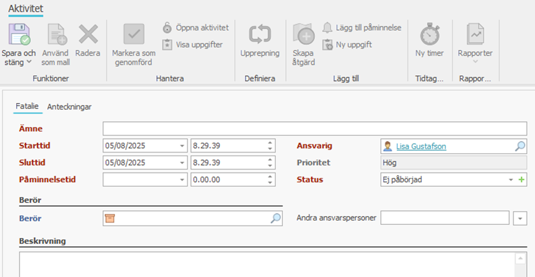Image resolution: width=535 pixels, height=277 pixels.
Task: Click the magnifier in the Ansvarig field
Action: [520, 146]
